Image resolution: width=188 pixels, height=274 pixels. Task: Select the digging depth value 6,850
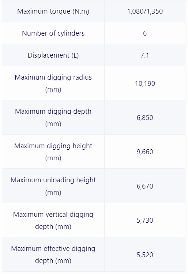(145, 118)
